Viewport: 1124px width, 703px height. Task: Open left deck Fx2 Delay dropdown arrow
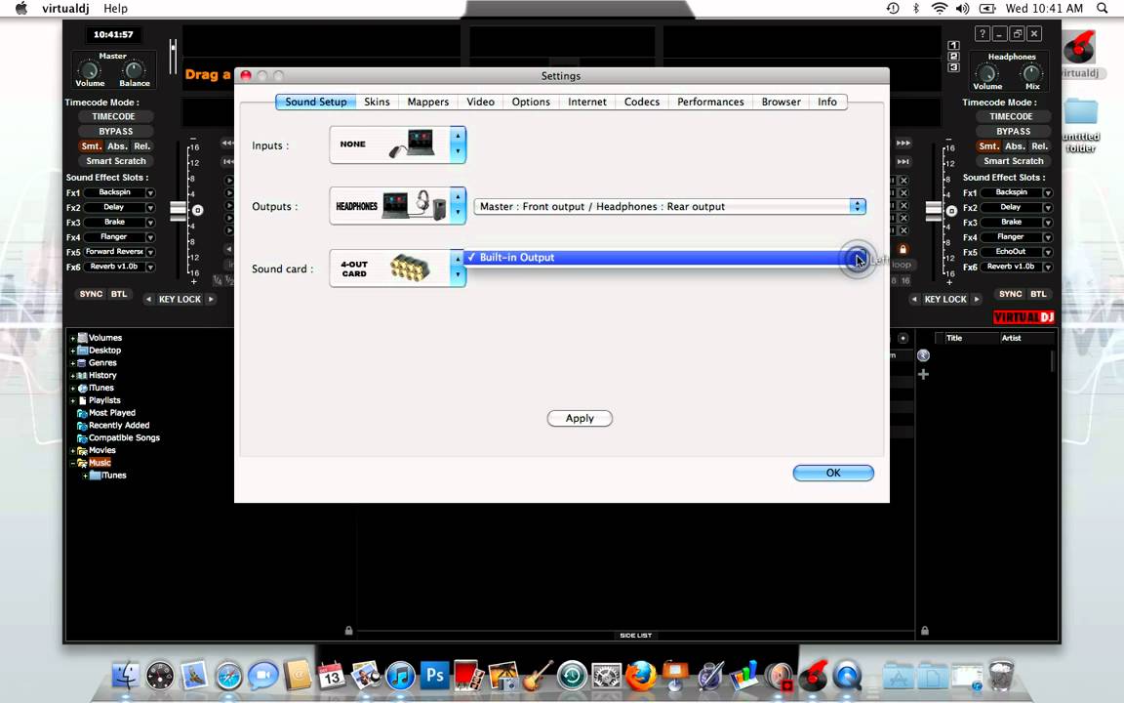click(150, 208)
